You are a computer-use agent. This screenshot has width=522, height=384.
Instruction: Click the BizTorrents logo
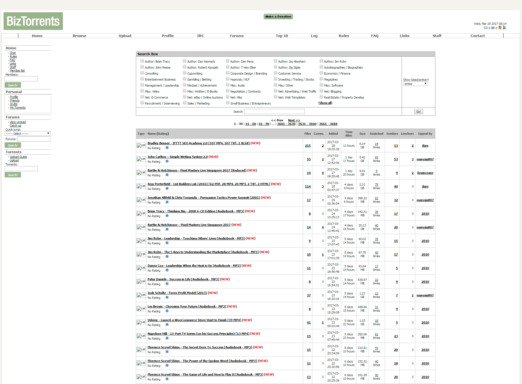33,21
